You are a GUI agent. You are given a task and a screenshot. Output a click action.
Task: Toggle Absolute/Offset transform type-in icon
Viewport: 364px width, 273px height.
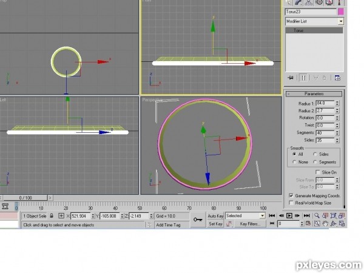pyautogui.click(x=61, y=216)
